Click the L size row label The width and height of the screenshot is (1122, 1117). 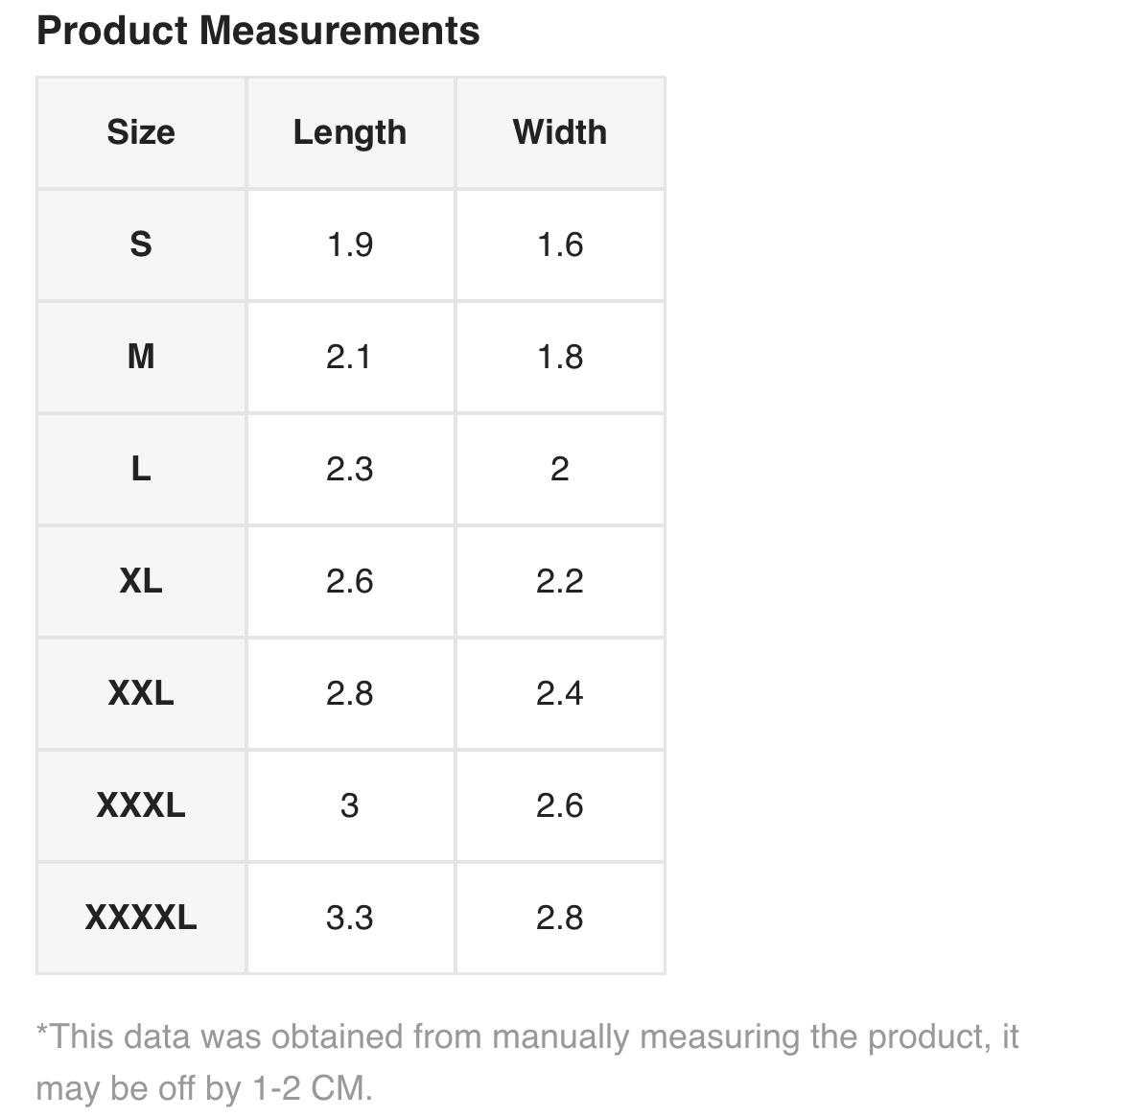tap(141, 469)
